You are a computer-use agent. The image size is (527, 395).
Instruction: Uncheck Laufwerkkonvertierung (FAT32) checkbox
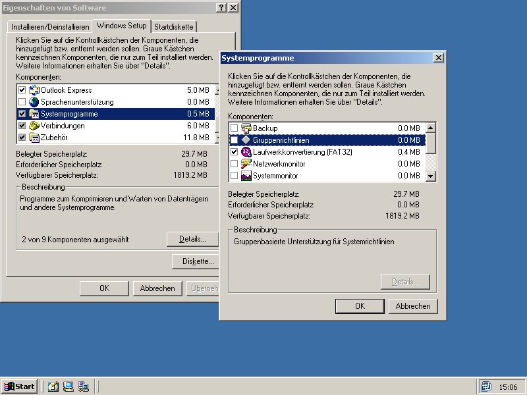(x=235, y=152)
